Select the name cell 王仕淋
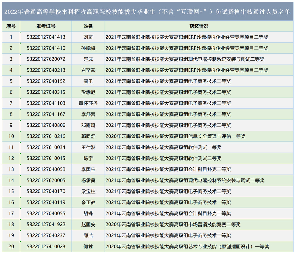 88,147
